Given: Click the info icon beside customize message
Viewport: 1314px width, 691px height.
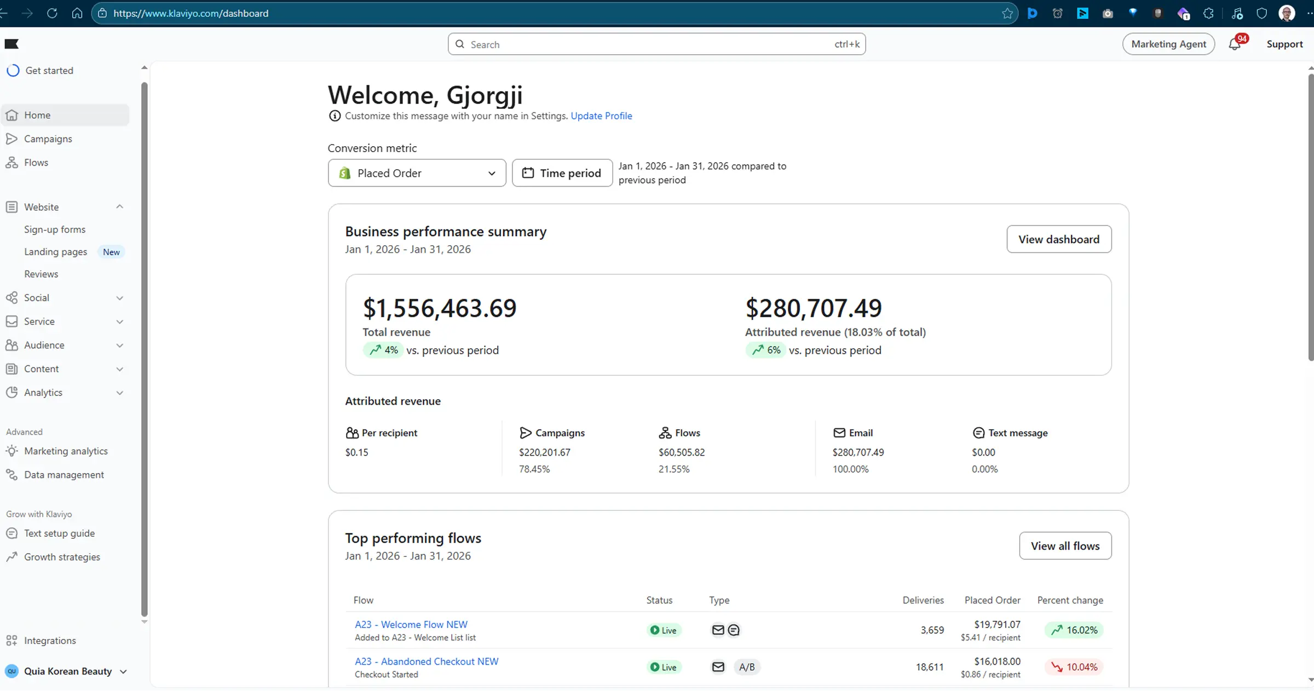Looking at the screenshot, I should point(335,116).
